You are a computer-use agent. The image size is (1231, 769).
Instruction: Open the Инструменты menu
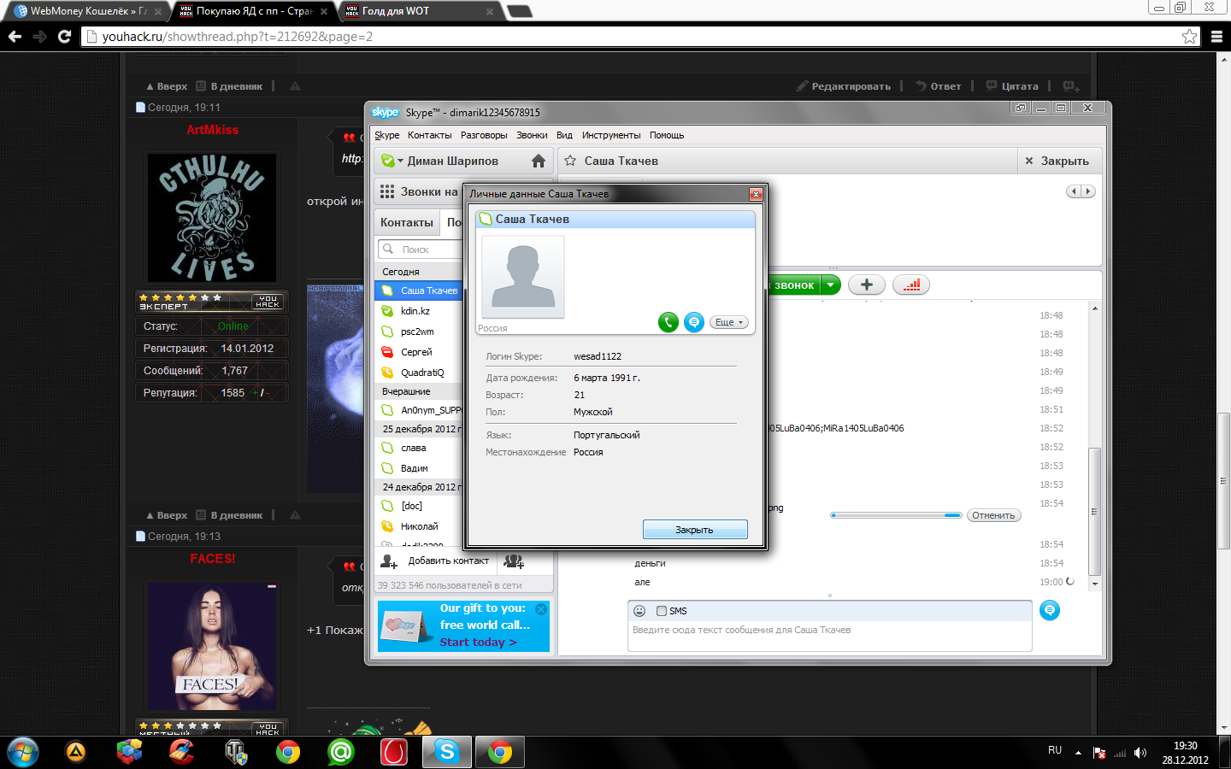(x=611, y=135)
